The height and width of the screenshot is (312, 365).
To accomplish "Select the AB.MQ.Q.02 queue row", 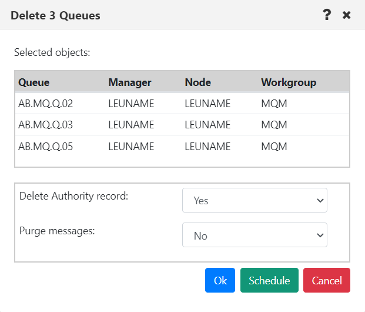I will (x=182, y=104).
